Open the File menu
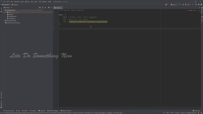The image size is (203, 114). [x=5, y=2]
